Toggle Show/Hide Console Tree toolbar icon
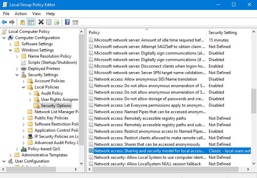Viewport: 257px width, 178px height. coord(30,22)
